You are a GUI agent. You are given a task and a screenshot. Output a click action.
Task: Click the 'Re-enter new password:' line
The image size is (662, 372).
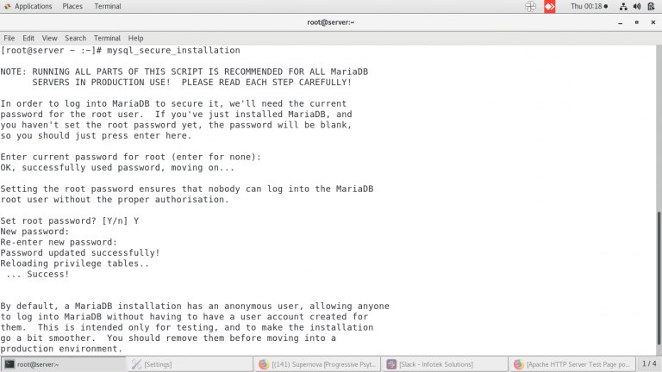pyautogui.click(x=59, y=242)
